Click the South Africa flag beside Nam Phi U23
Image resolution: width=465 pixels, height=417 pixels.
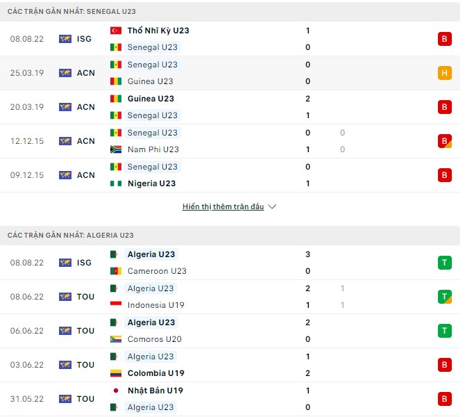(116, 149)
